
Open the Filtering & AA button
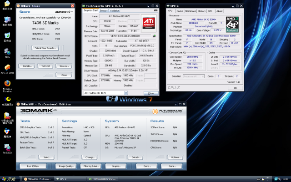(x=91, y=166)
